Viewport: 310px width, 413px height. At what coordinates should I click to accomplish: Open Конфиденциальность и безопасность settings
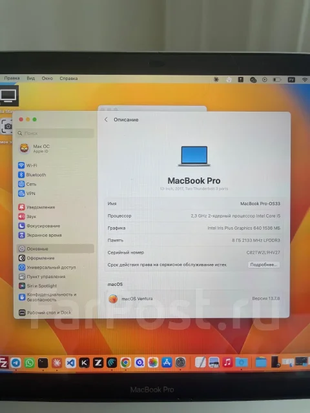47,297
